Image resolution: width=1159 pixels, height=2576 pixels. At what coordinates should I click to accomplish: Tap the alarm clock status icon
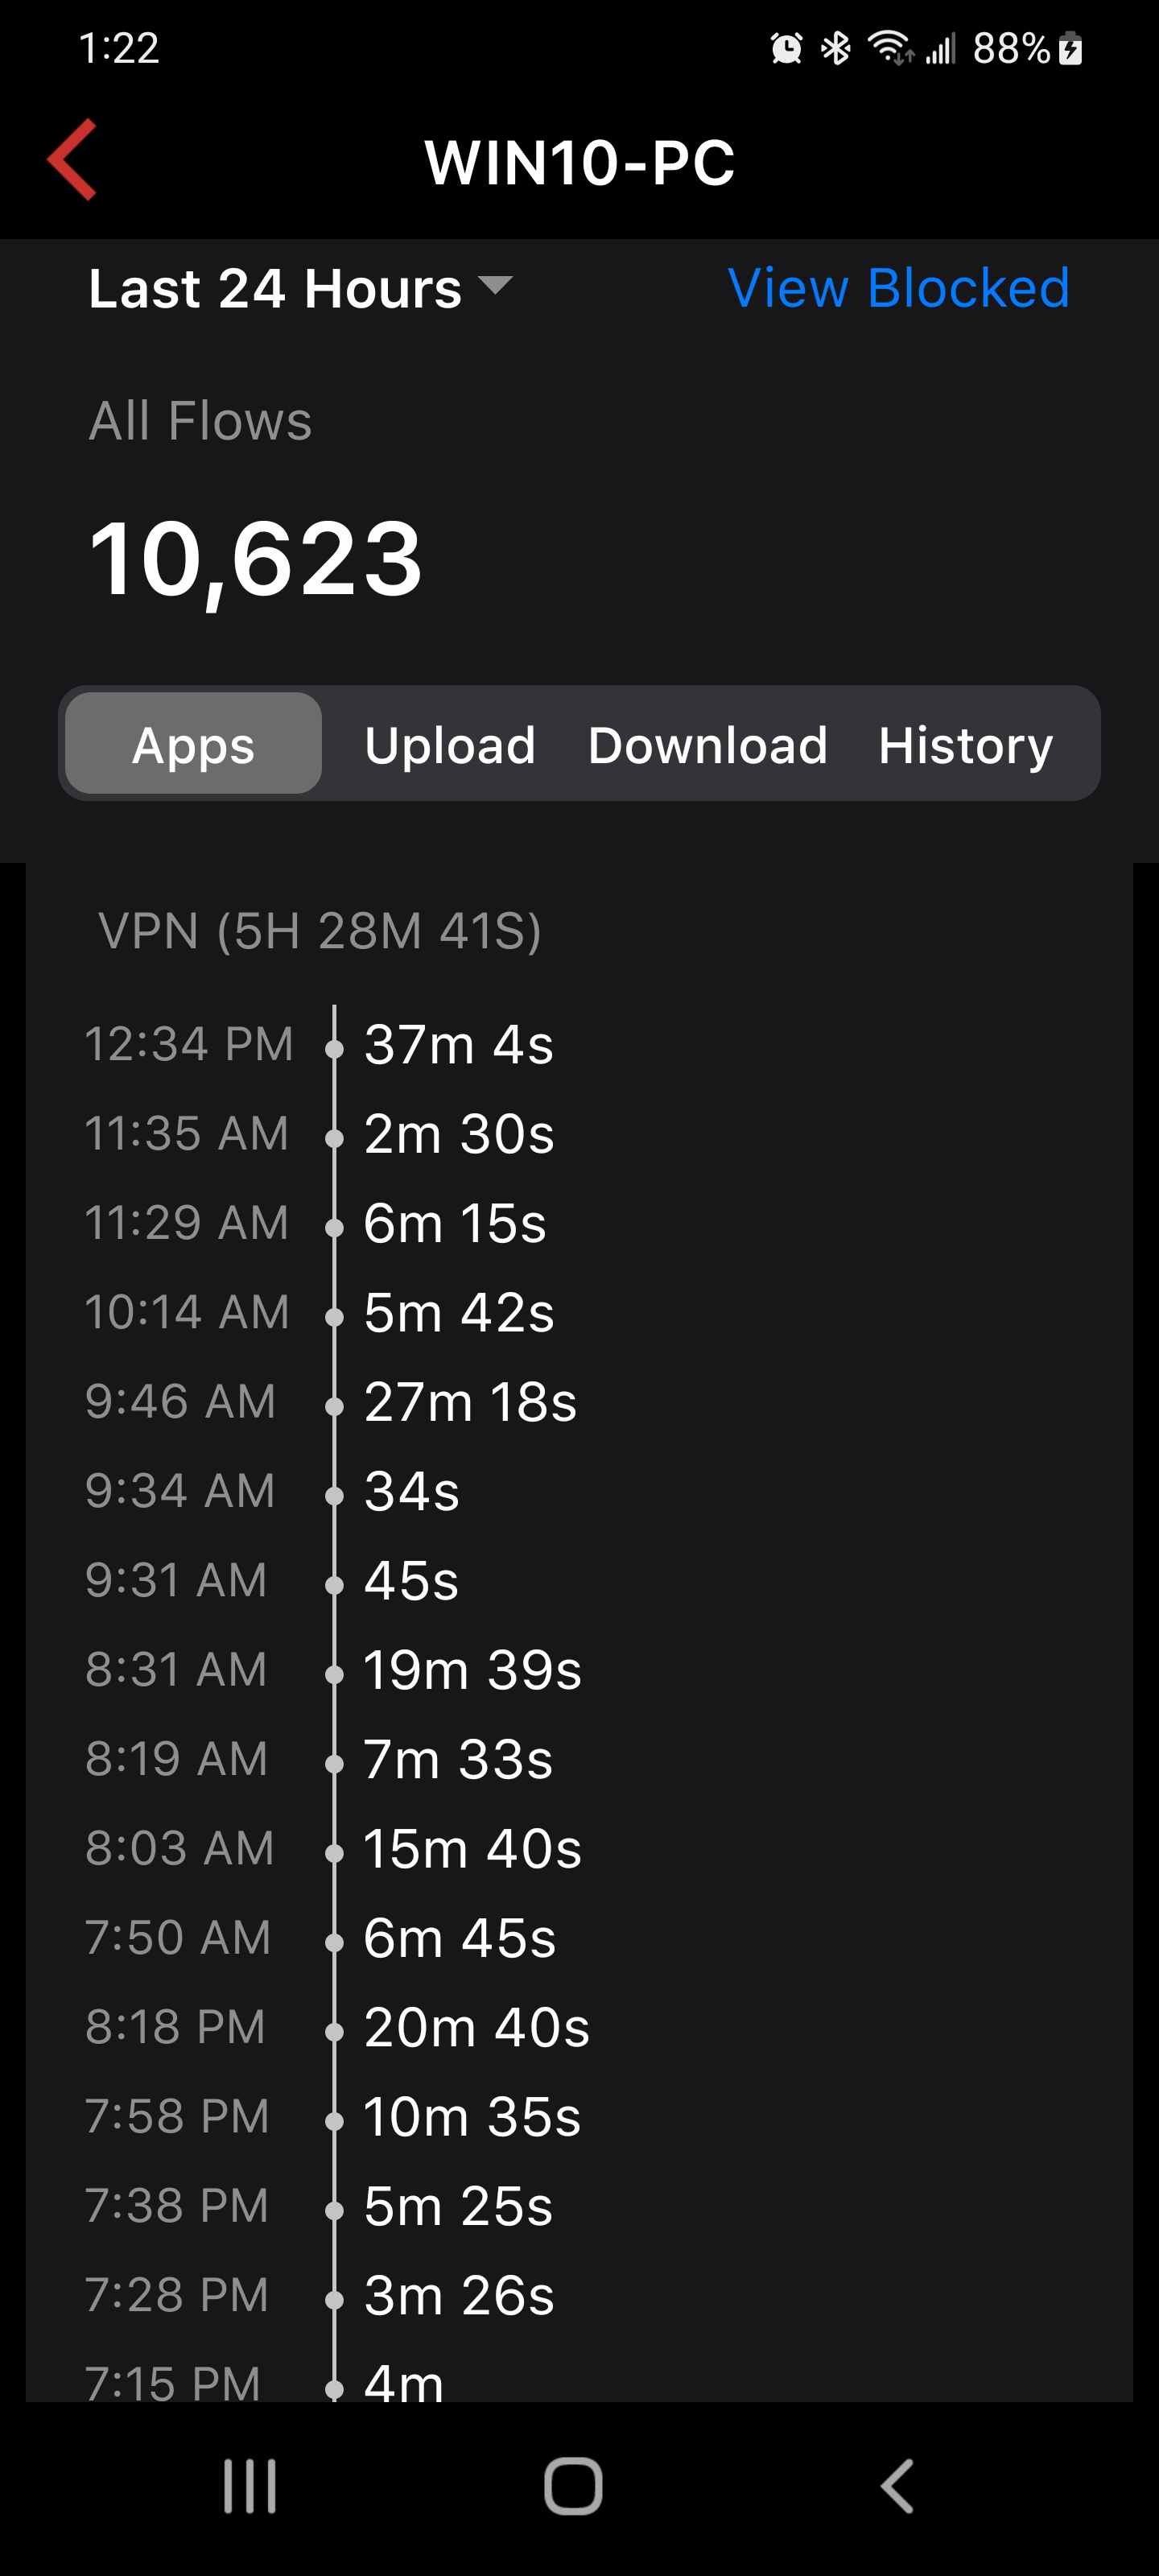point(786,48)
